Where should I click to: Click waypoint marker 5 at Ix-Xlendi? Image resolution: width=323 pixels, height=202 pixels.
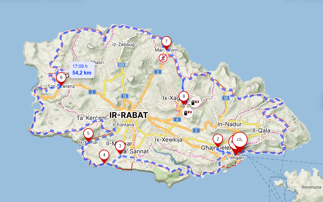[88, 135]
